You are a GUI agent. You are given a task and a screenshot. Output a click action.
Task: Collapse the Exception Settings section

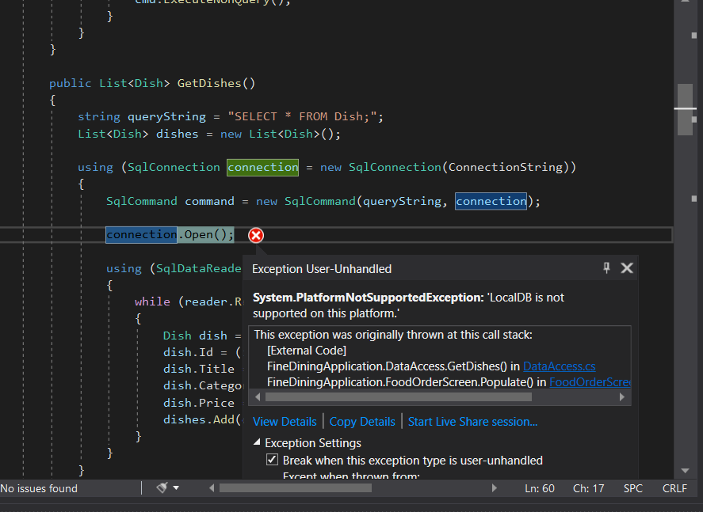coord(256,443)
